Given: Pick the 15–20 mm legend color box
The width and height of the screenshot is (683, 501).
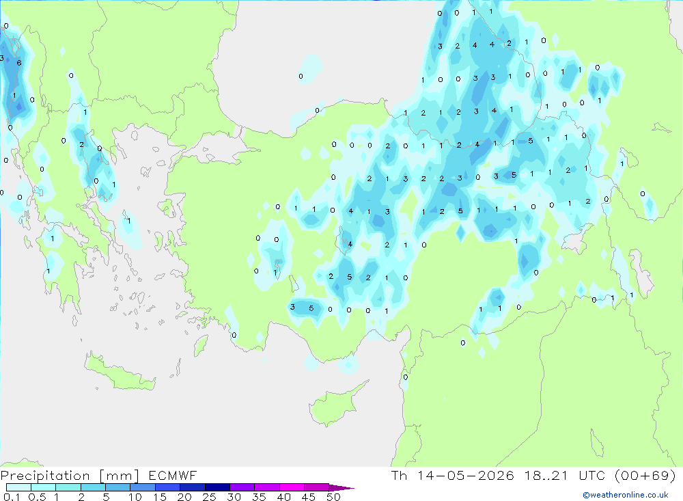Looking at the screenshot, I should point(168,487).
